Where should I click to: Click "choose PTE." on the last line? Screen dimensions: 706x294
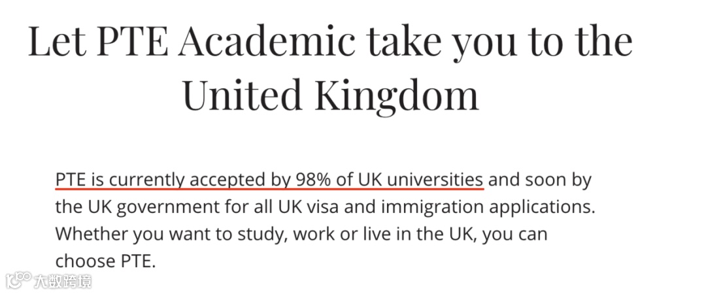click(x=106, y=261)
